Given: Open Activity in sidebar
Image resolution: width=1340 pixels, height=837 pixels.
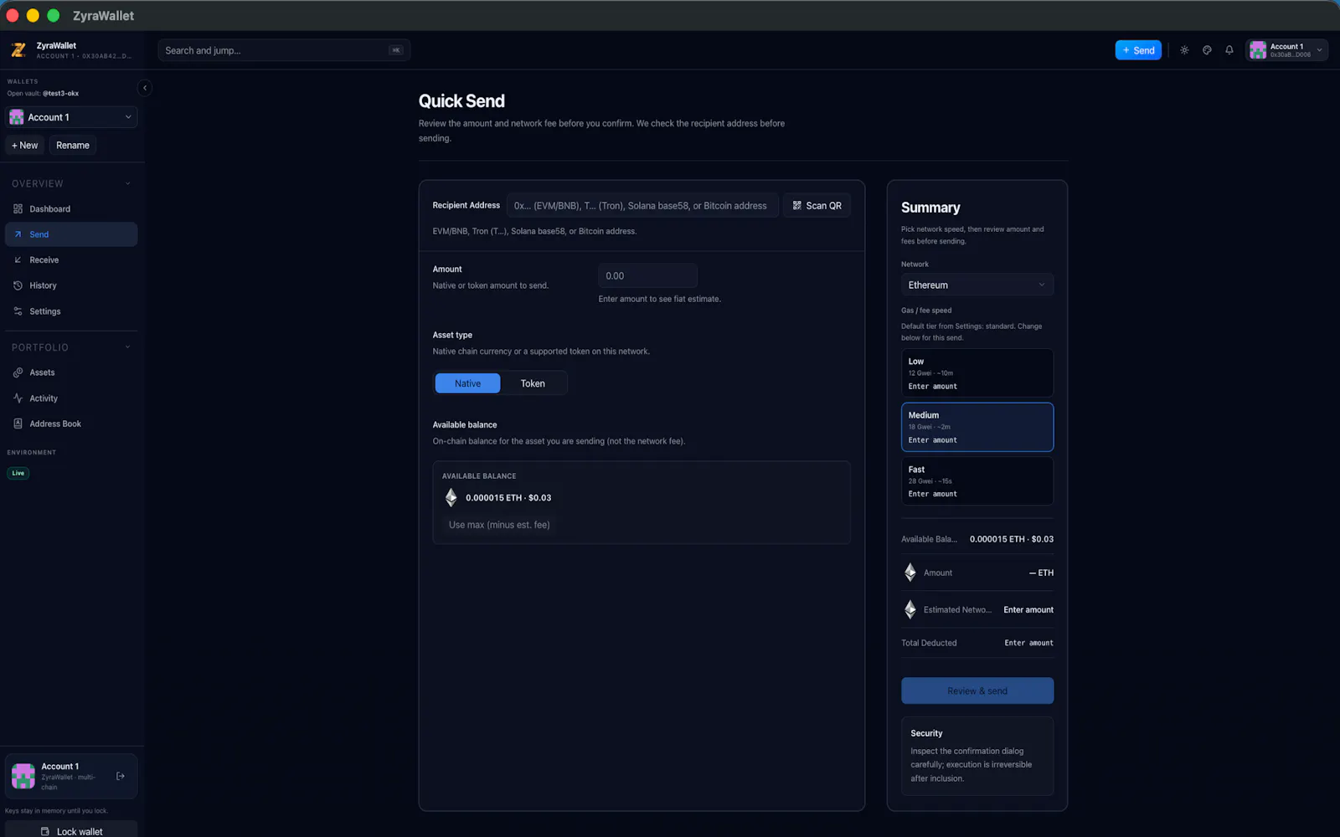Looking at the screenshot, I should 71,398.
